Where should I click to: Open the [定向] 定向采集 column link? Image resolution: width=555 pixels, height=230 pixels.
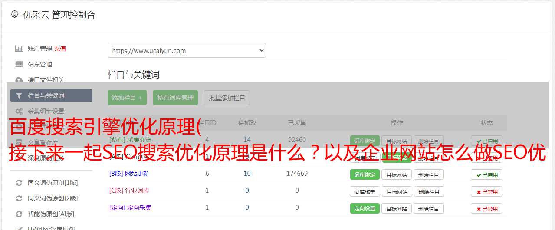131,207
